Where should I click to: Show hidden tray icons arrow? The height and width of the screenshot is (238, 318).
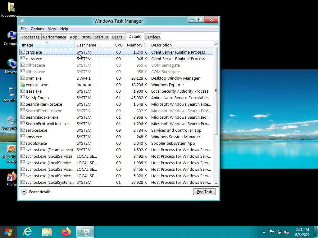click(x=264, y=232)
